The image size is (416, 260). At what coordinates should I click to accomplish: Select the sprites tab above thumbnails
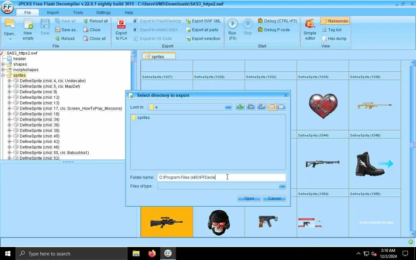tap(159, 56)
